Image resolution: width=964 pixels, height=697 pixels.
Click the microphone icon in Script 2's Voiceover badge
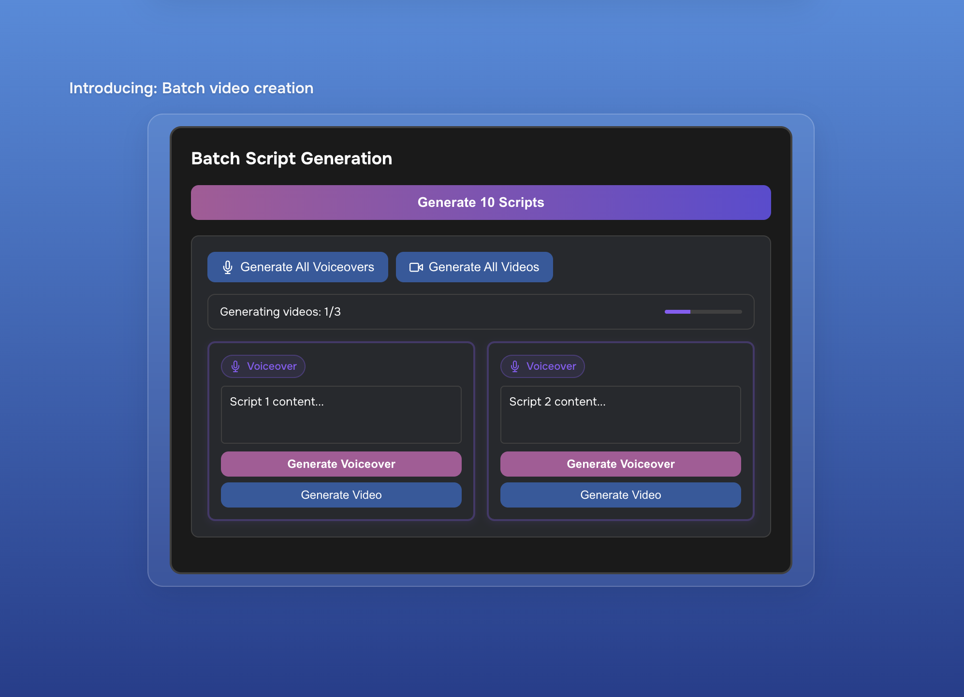[515, 366]
